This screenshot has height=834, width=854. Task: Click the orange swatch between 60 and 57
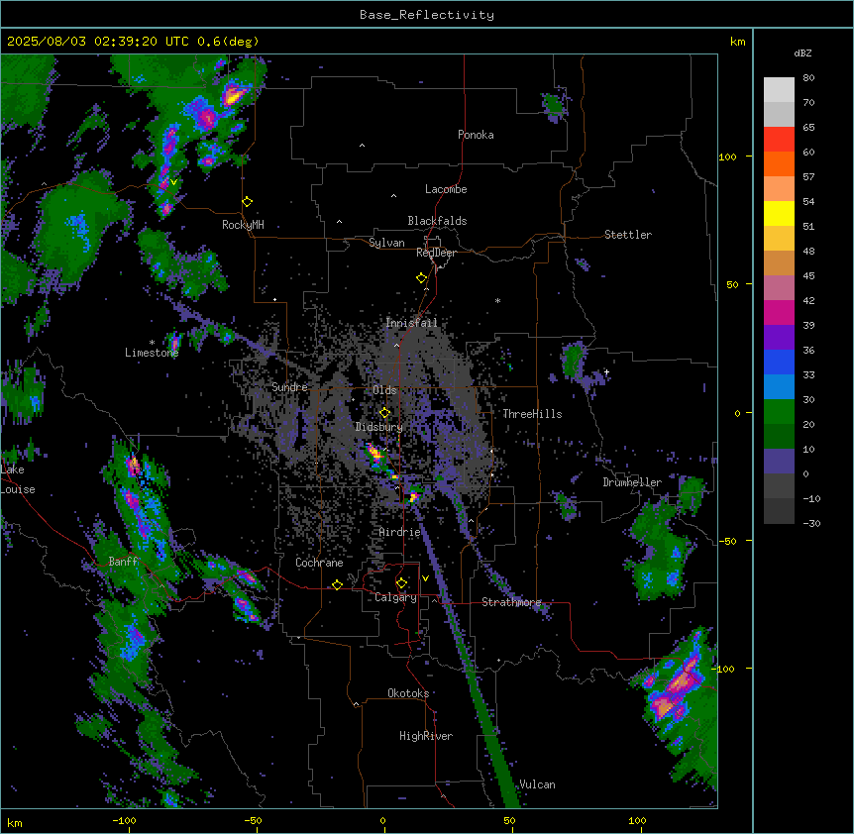pos(779,163)
